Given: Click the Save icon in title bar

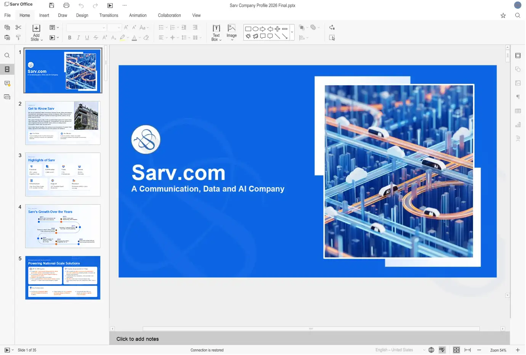Looking at the screenshot, I should pyautogui.click(x=51, y=5).
